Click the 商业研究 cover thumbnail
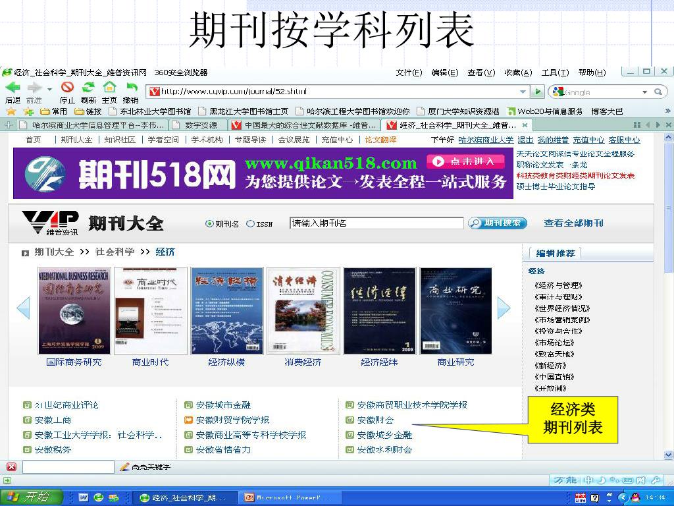The image size is (674, 506). click(455, 311)
